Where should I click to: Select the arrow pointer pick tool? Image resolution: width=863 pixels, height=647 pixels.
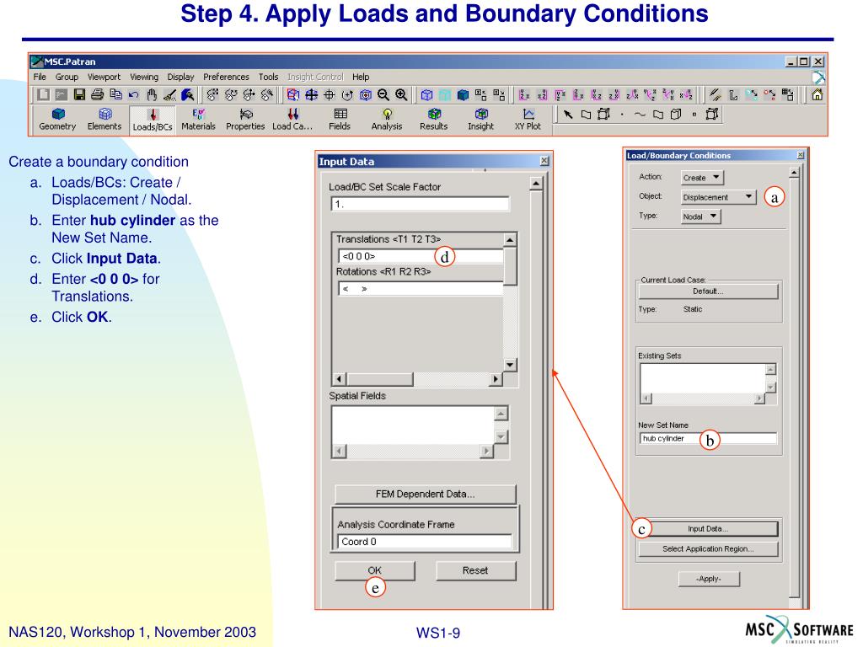pyautogui.click(x=568, y=115)
